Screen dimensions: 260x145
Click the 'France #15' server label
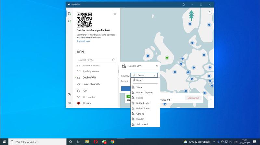(x=165, y=100)
